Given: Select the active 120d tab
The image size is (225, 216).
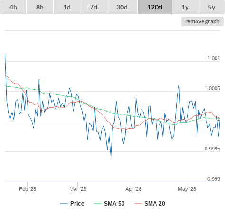Looking at the screenshot, I should (155, 7).
